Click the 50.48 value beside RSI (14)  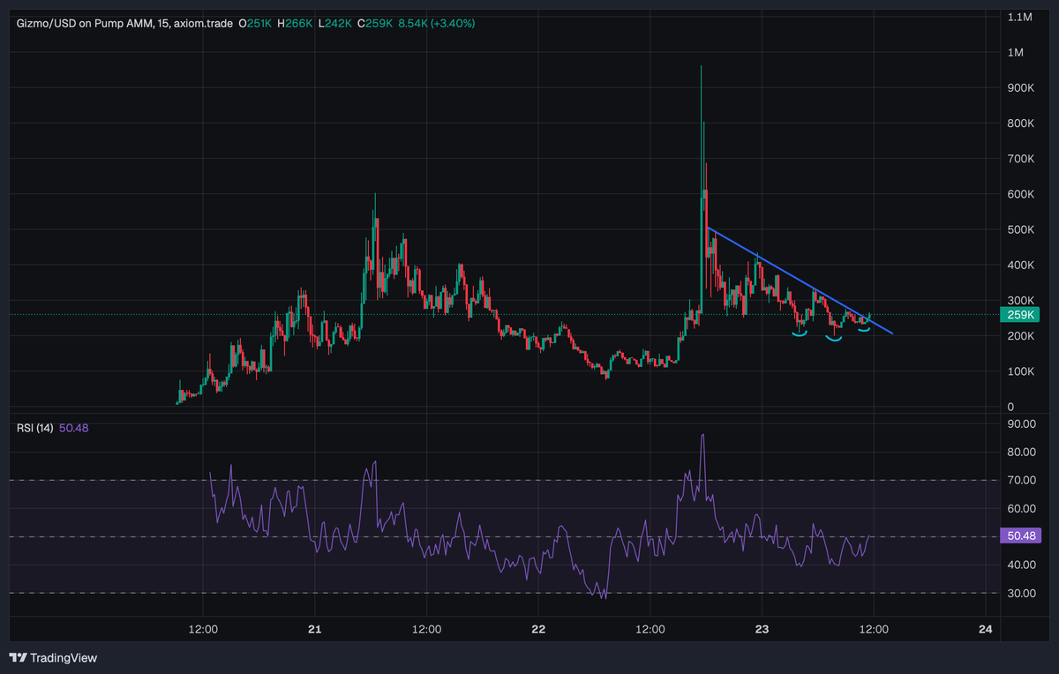point(73,428)
